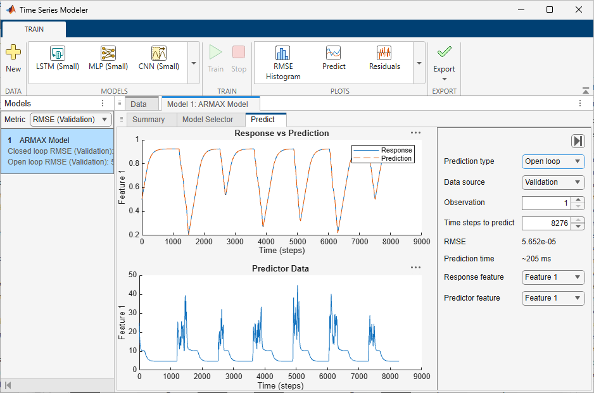The height and width of the screenshot is (393, 594).
Task: Select the MLP (Small) model icon
Action: click(108, 53)
